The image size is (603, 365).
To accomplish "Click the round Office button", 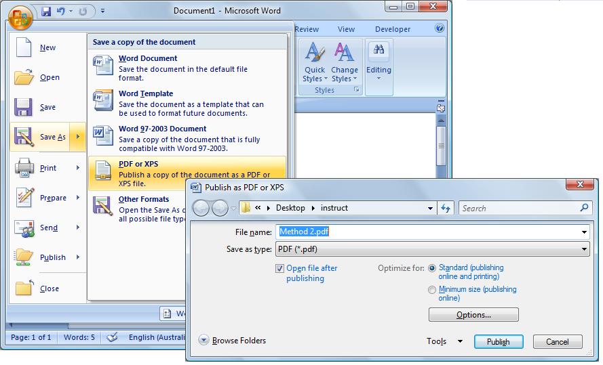I will pyautogui.click(x=20, y=18).
